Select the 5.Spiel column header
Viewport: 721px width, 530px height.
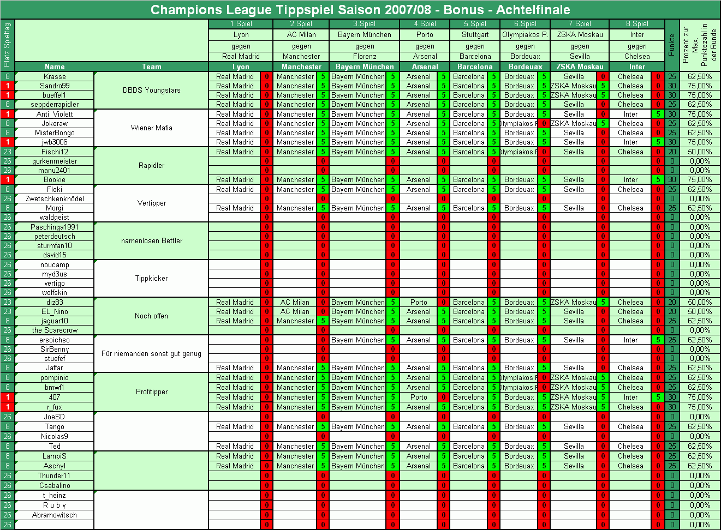pyautogui.click(x=475, y=23)
